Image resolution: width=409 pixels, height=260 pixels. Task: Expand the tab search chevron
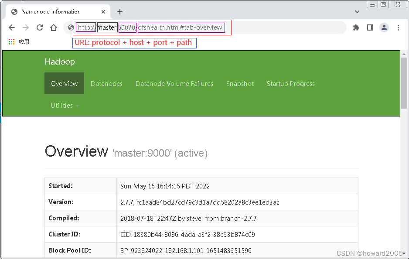tap(357, 12)
